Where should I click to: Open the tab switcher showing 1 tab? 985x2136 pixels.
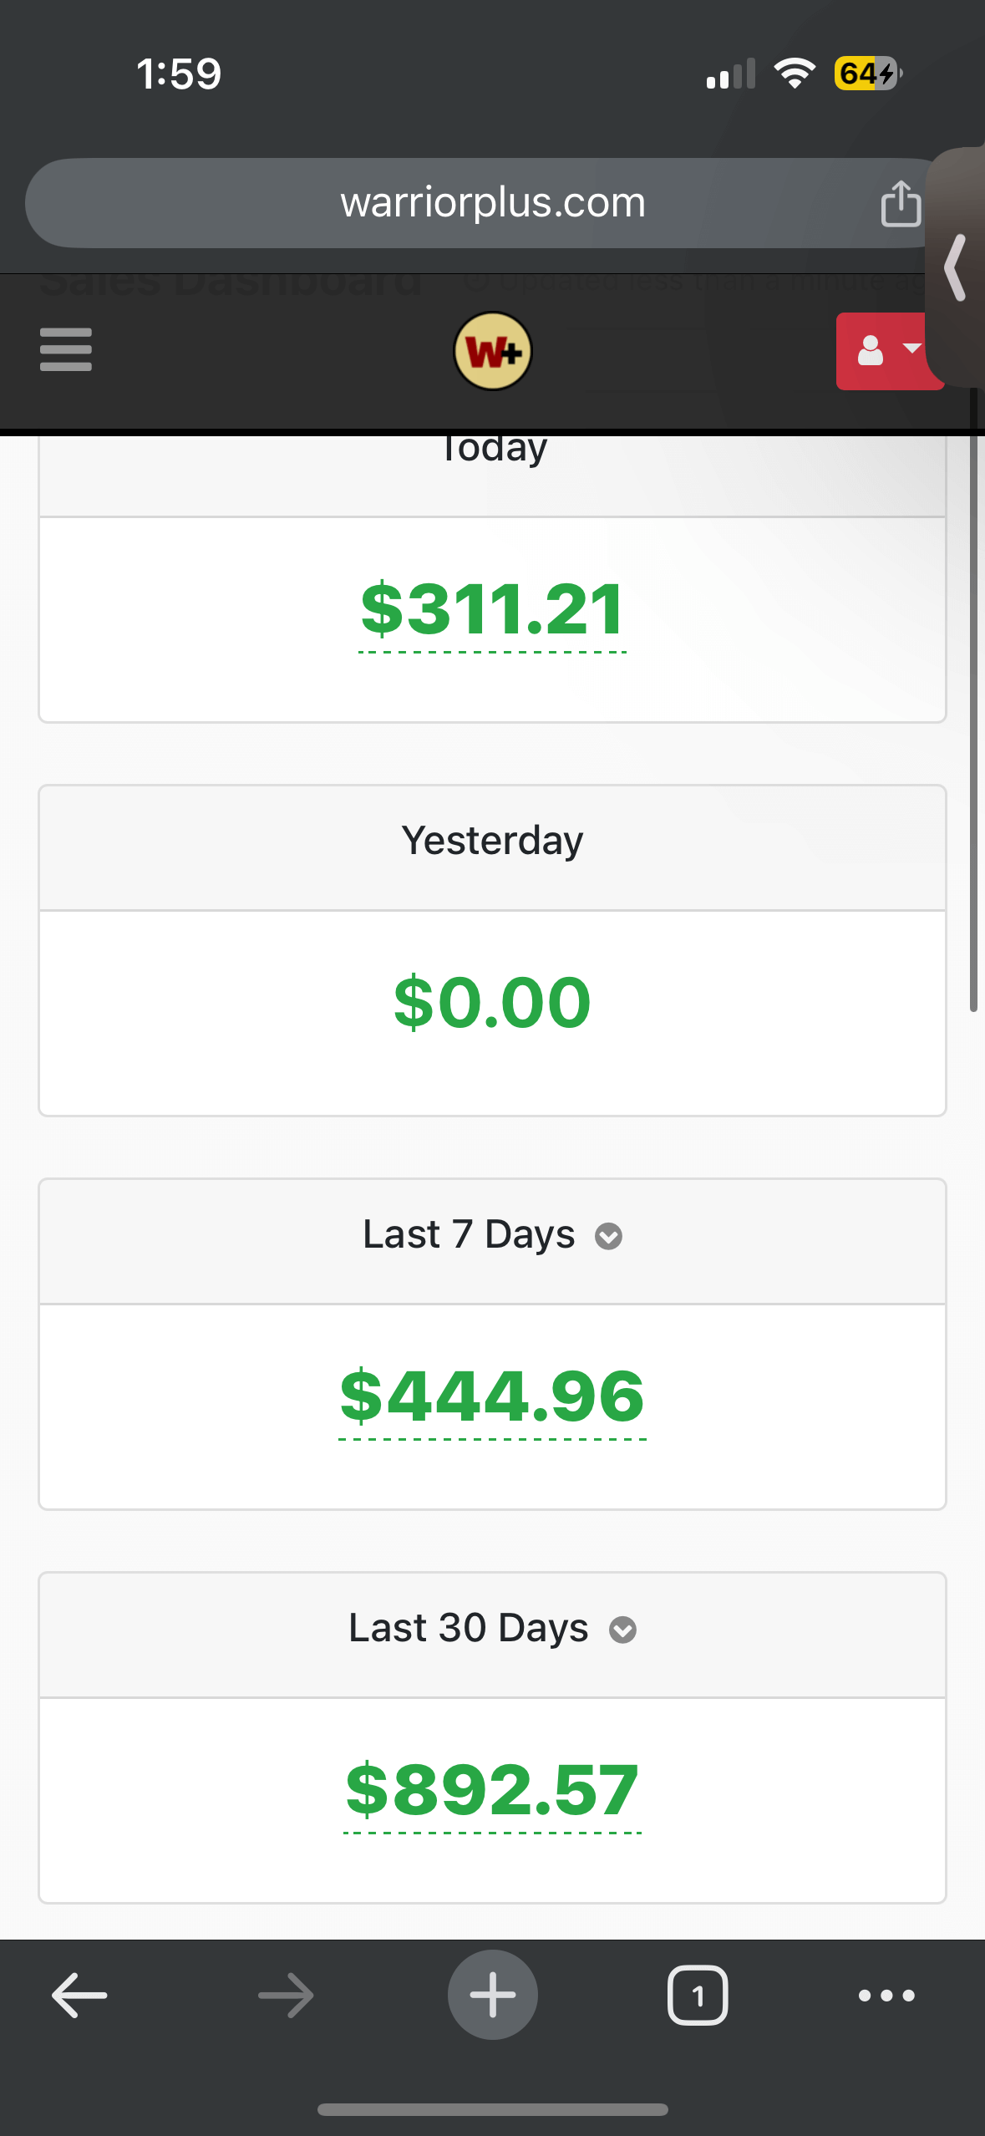698,1996
